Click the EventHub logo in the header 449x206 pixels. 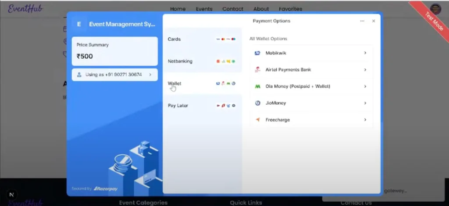tap(25, 9)
